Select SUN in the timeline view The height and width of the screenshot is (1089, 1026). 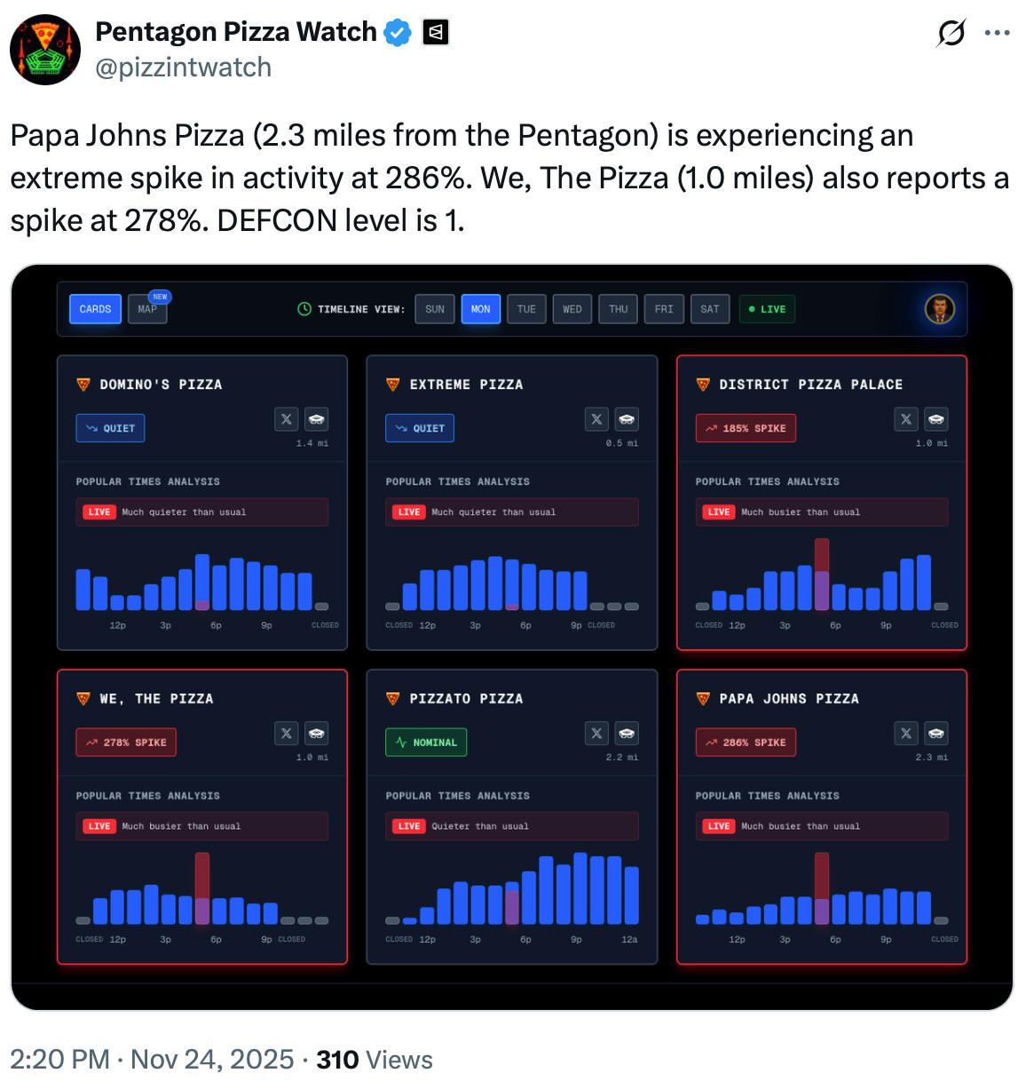coord(435,309)
